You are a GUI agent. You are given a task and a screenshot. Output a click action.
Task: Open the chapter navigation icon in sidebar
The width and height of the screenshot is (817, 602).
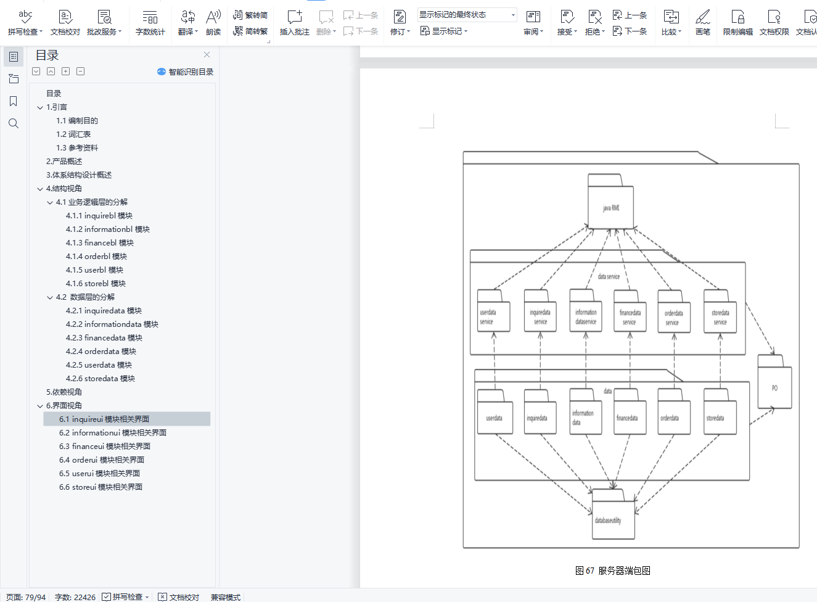coord(14,79)
